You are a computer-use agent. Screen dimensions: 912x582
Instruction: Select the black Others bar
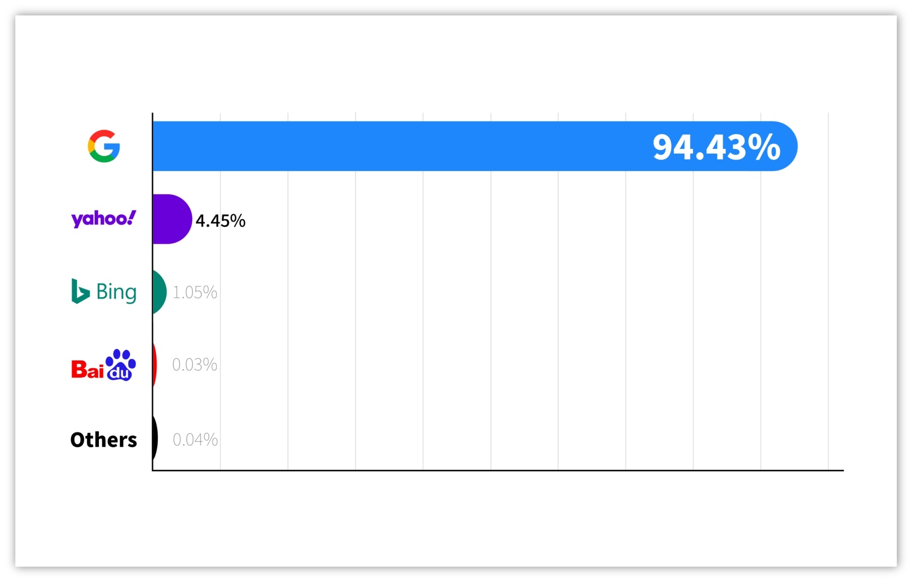tap(155, 438)
